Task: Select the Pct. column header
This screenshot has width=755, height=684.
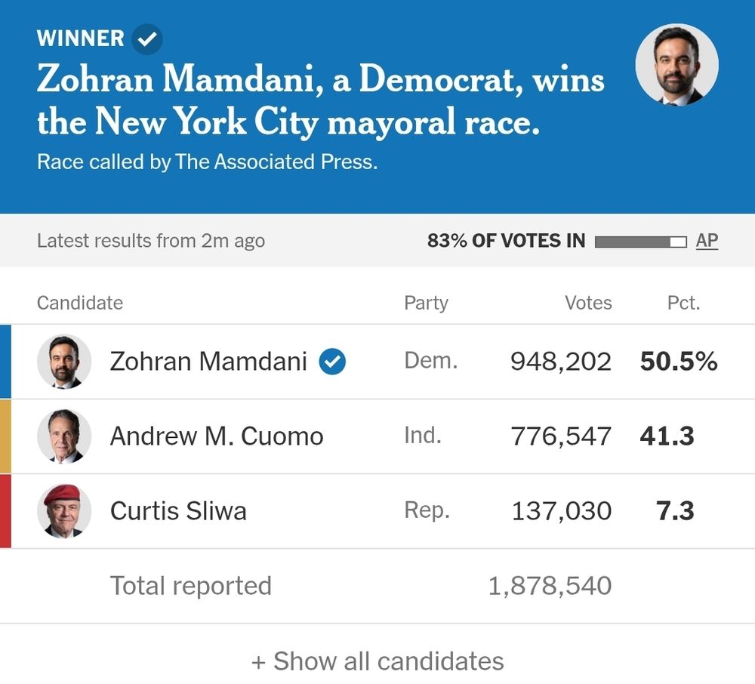Action: [684, 303]
